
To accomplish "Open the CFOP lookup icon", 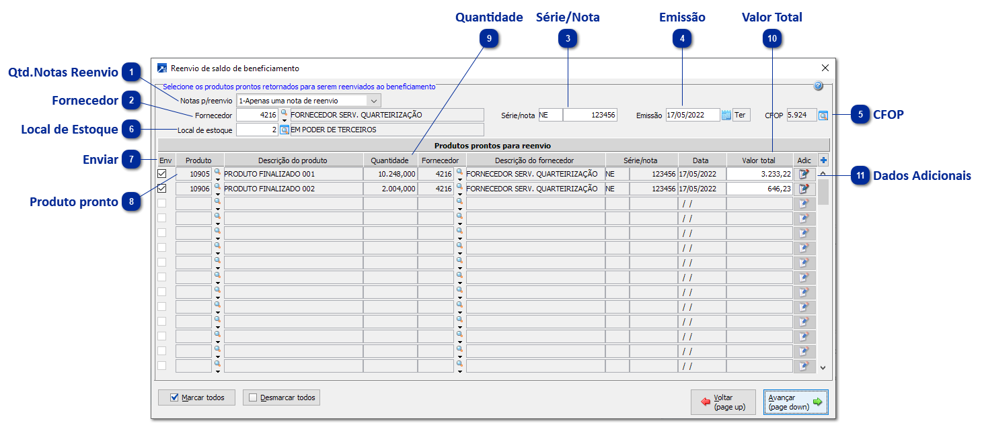I will pos(823,115).
